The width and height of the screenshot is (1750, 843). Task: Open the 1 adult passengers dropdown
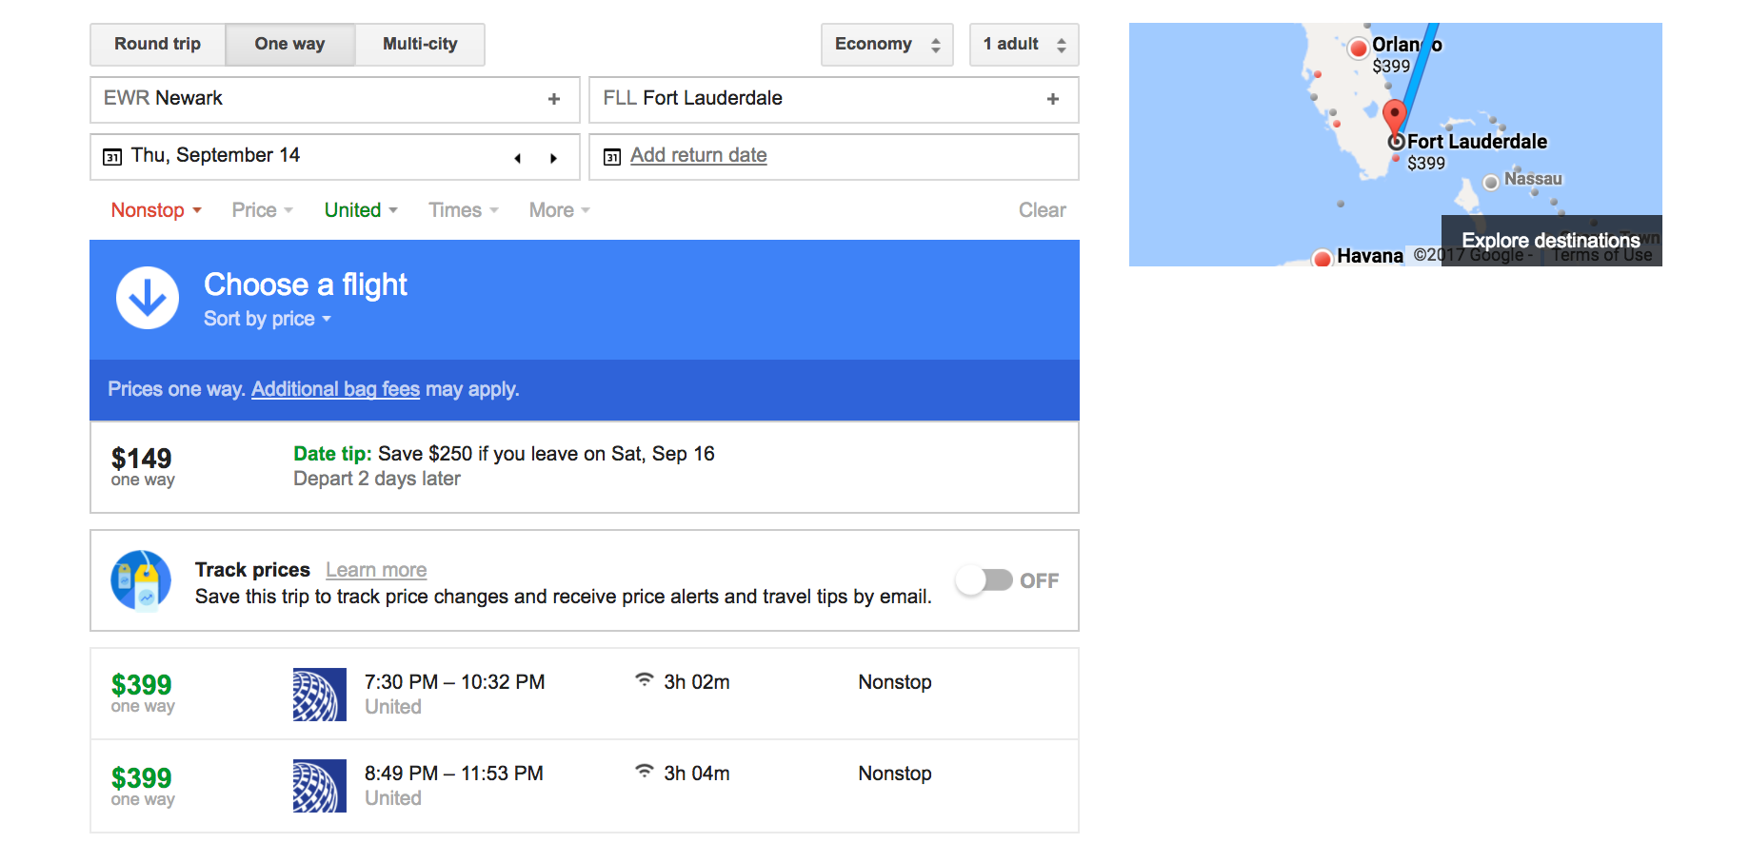pos(1024,45)
